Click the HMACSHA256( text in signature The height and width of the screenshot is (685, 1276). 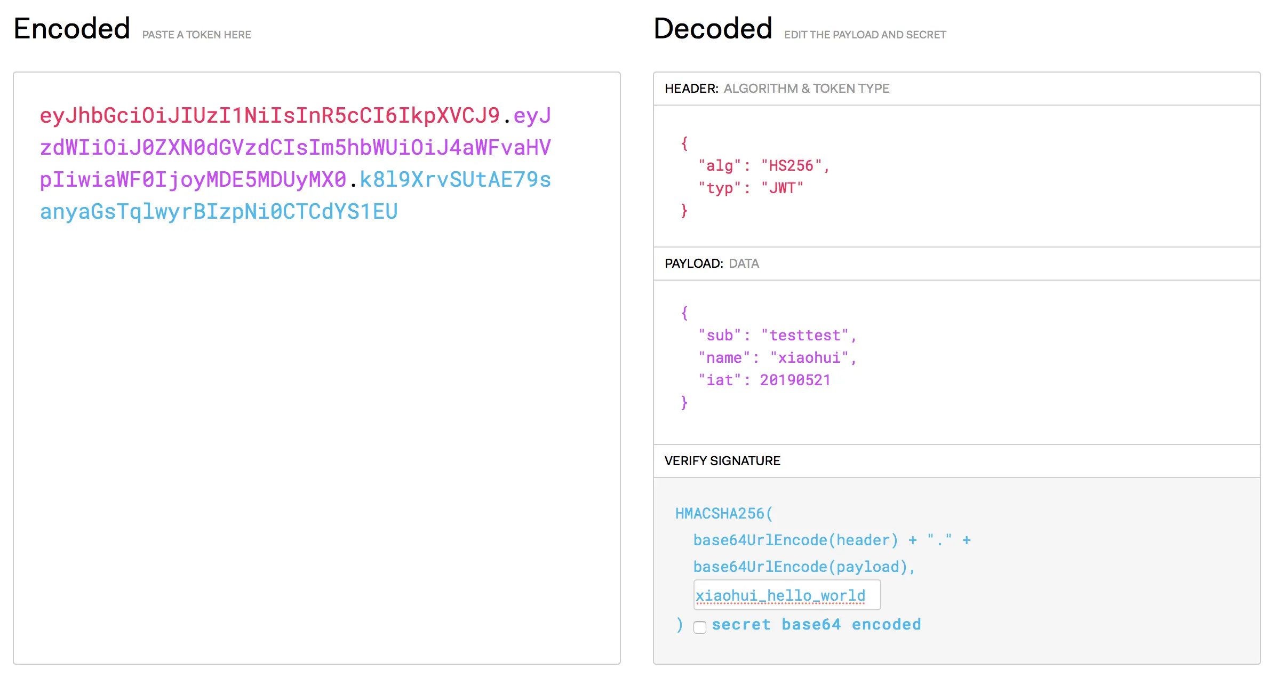tap(723, 514)
